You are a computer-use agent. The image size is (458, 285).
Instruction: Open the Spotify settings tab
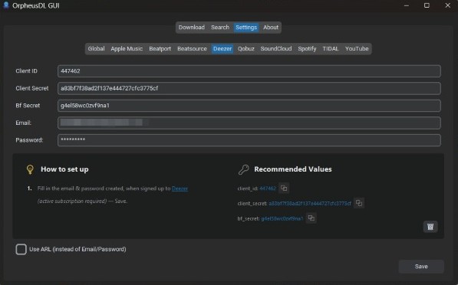(307, 49)
